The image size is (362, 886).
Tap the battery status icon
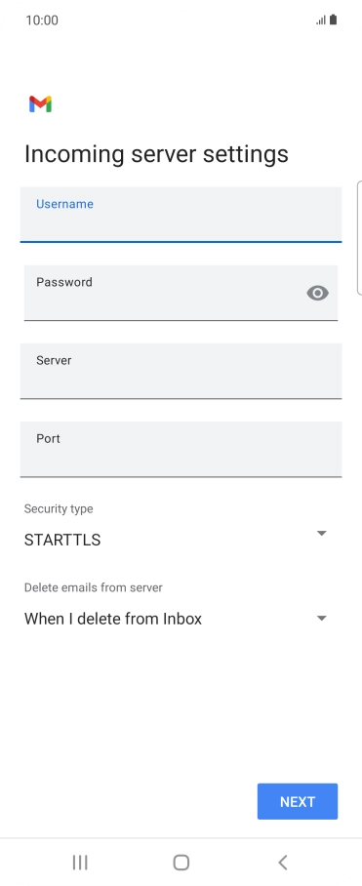point(333,20)
